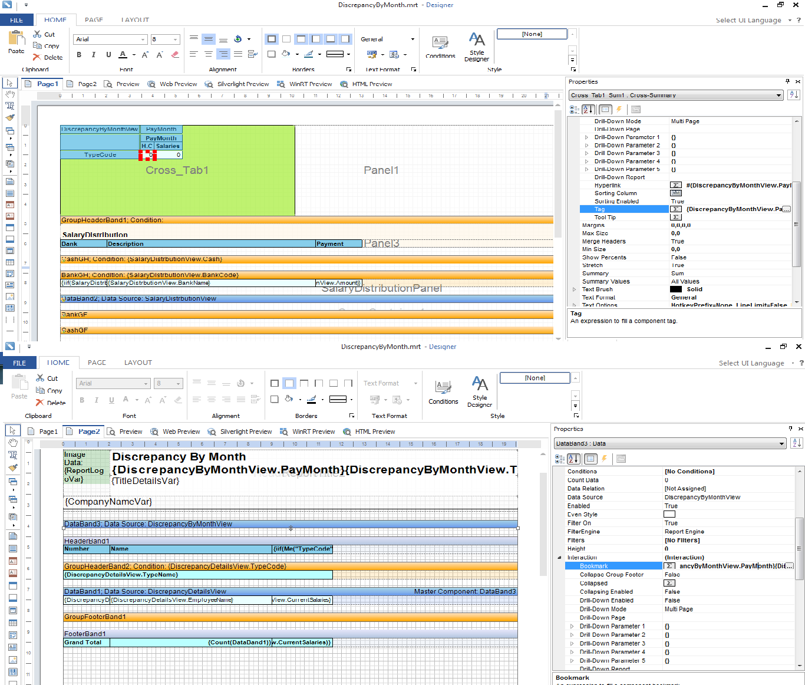Image resolution: width=805 pixels, height=685 pixels.
Task: Open Page2 tab in the upper window
Action: (83, 84)
